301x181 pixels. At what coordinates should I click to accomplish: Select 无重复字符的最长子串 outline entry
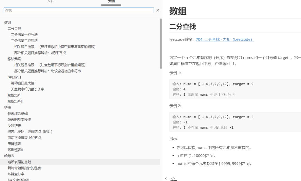(27, 89)
